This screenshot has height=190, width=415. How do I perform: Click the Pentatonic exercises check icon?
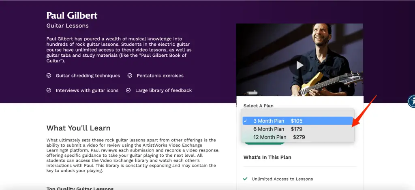(x=130, y=76)
